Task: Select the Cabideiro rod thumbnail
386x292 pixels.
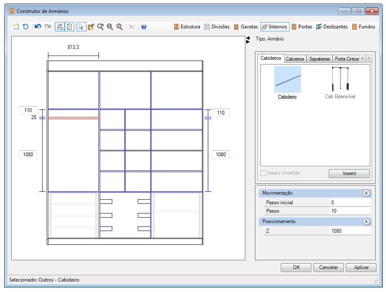Action: tap(287, 79)
